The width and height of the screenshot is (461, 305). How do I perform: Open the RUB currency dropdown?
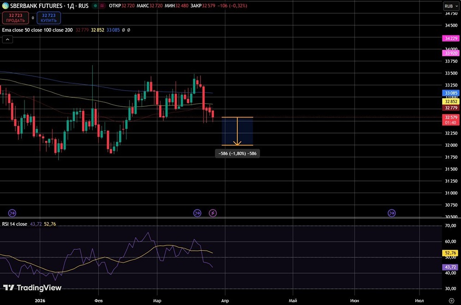[x=449, y=6]
